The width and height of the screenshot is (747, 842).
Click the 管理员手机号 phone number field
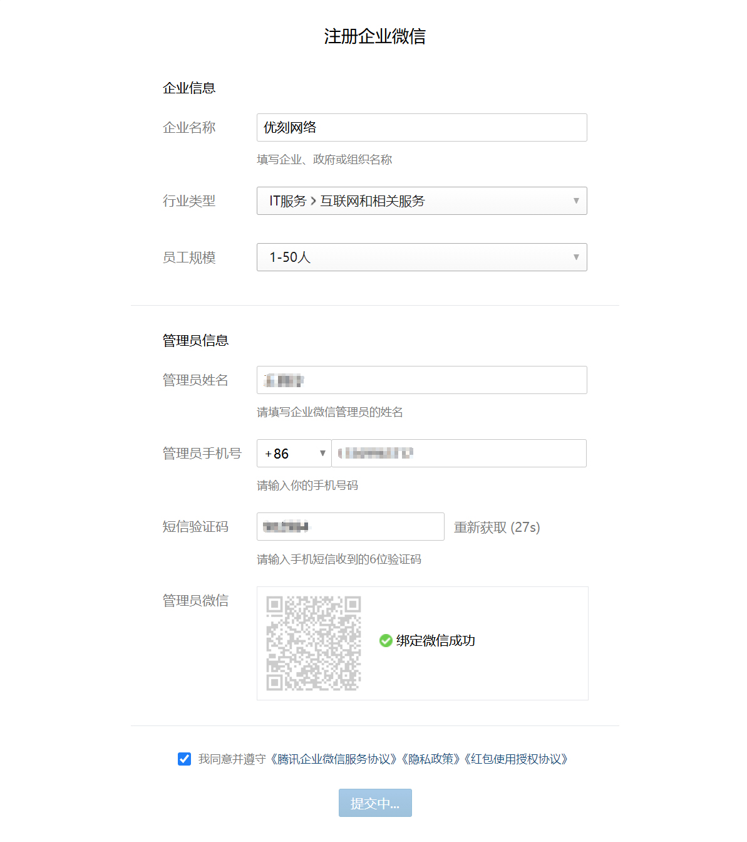[459, 453]
